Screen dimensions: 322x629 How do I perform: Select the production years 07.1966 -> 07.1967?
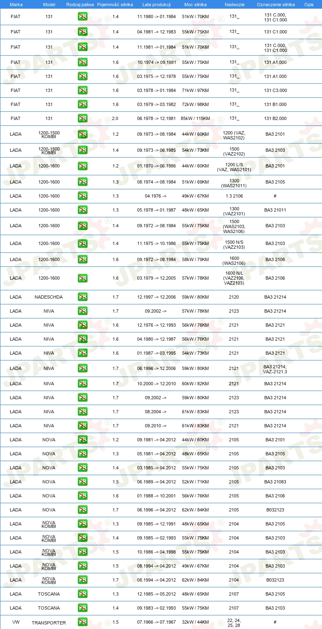pyautogui.click(x=156, y=622)
